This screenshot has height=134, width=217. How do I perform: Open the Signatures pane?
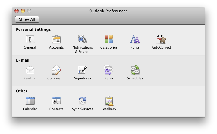pyautogui.click(x=83, y=70)
